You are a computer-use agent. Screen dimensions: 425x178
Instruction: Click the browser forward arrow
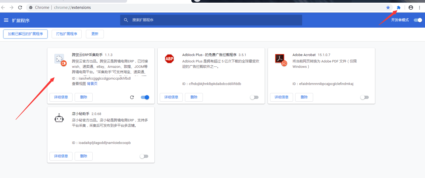12,8
